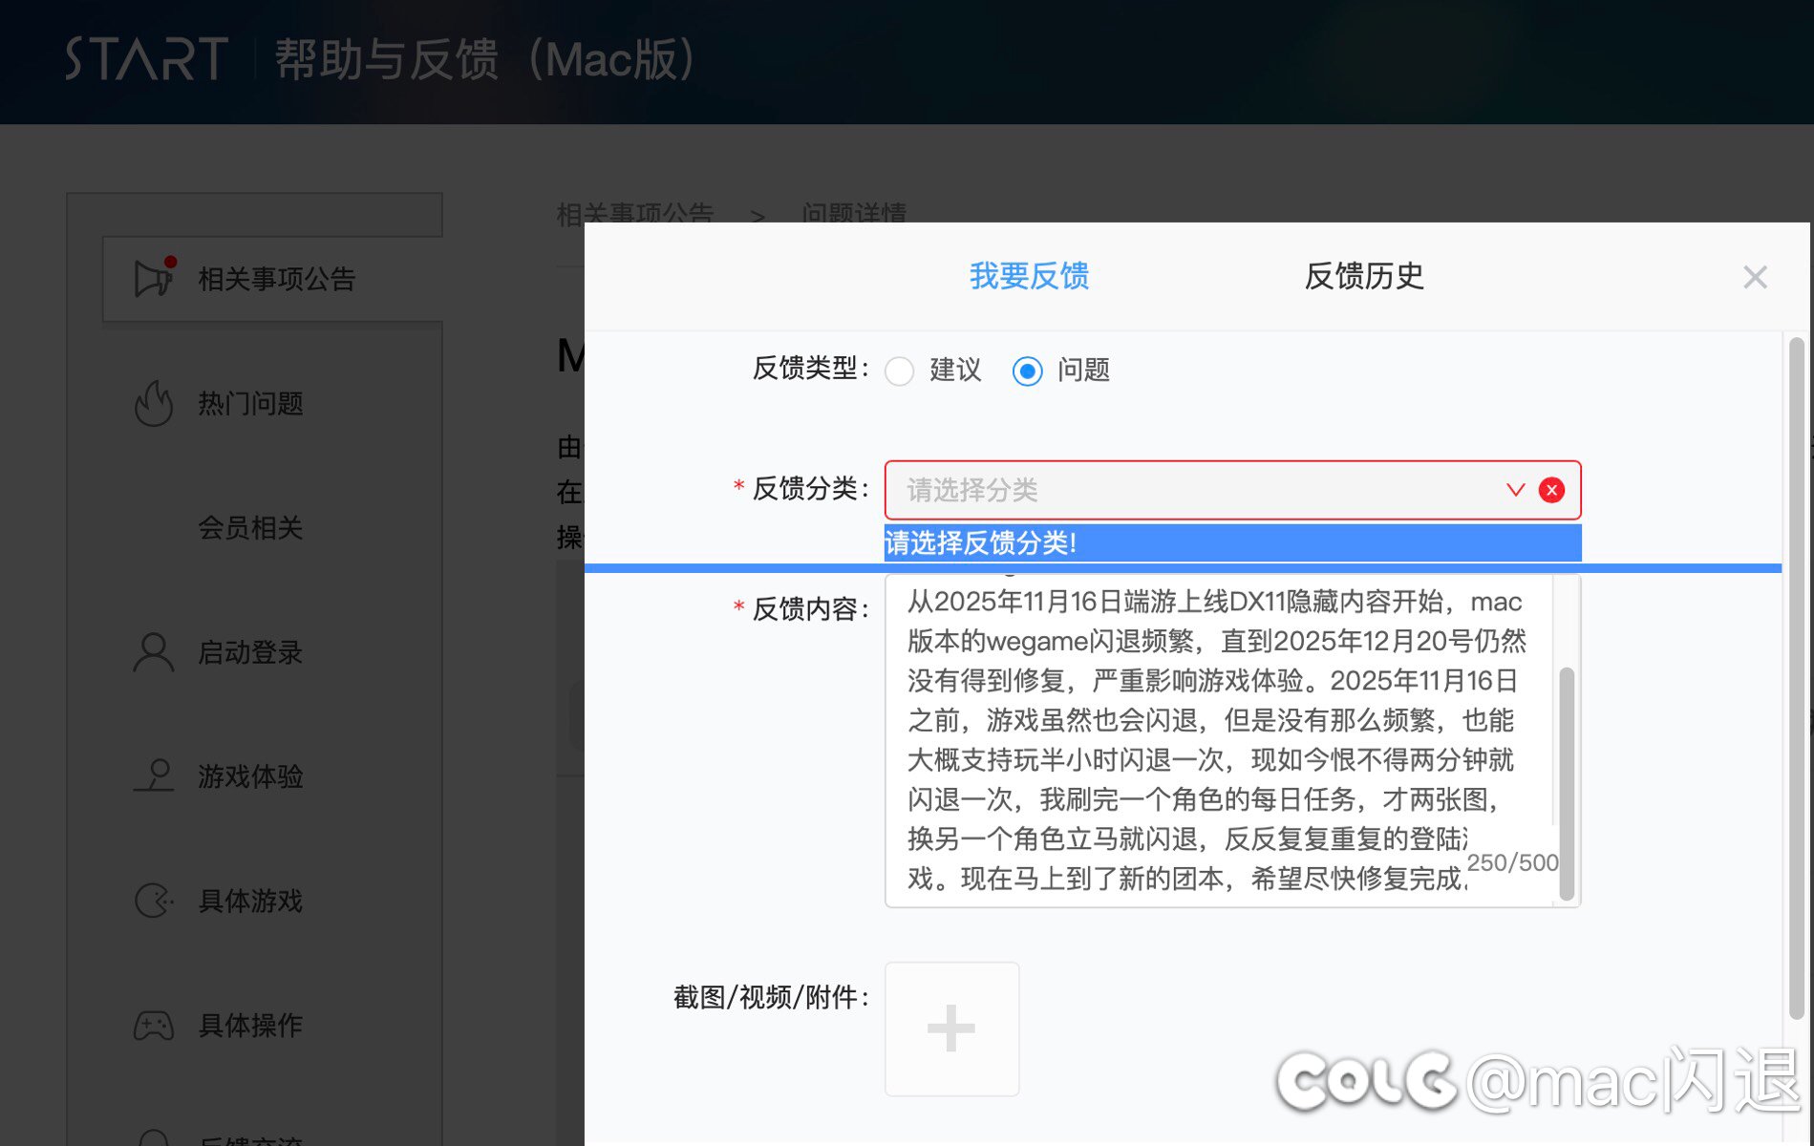The width and height of the screenshot is (1814, 1146).
Task: Clear feedback category with the red X icon
Action: pyautogui.click(x=1552, y=490)
